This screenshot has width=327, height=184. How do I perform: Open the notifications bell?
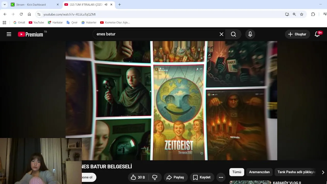pyautogui.click(x=317, y=34)
